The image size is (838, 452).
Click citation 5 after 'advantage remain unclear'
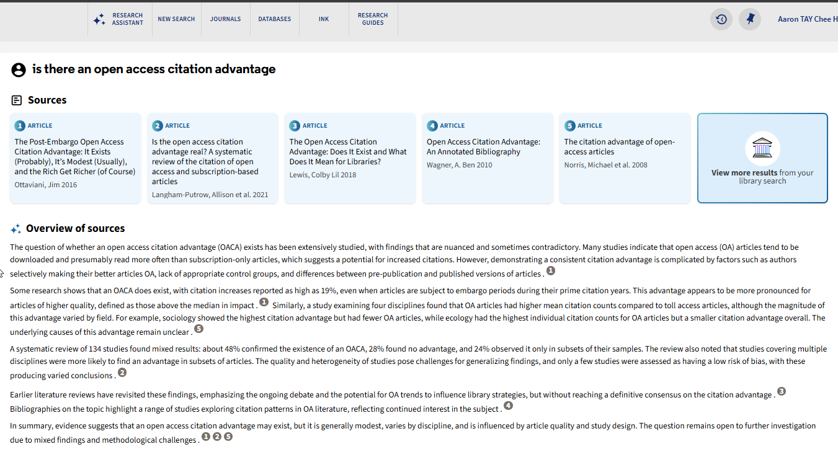(199, 329)
